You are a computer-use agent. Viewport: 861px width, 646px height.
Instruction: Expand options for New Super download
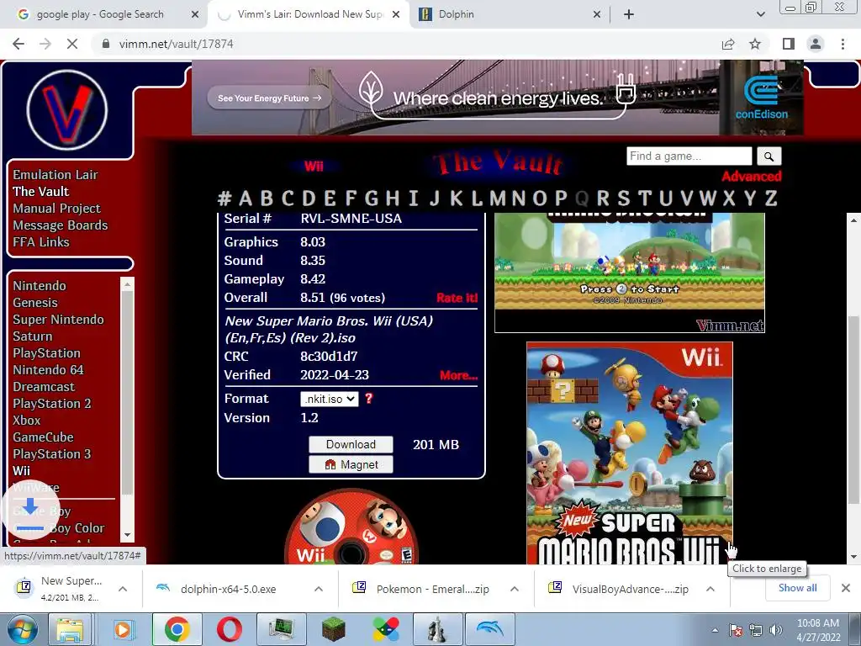pos(123,589)
